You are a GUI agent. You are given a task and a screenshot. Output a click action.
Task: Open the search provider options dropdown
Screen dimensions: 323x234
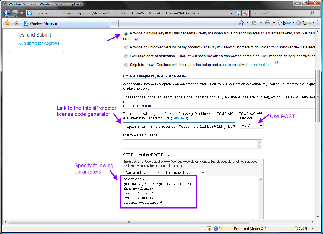pyautogui.click(x=318, y=13)
